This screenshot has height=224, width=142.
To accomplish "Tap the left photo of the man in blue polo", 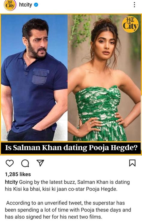I will point(34,78).
